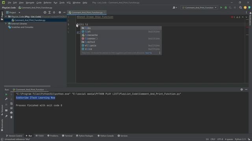
Task: Click the Next Tip link in popup
Action: click(x=148, y=53)
